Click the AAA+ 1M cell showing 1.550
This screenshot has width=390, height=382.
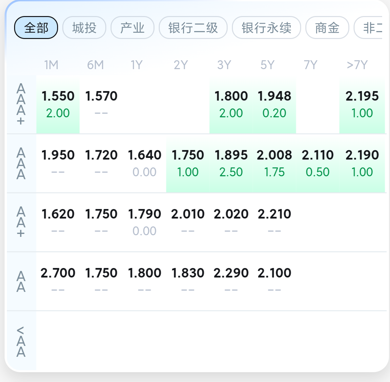pyautogui.click(x=58, y=105)
